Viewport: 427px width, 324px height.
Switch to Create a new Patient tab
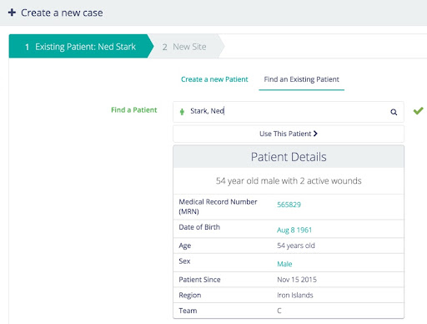[x=214, y=79]
